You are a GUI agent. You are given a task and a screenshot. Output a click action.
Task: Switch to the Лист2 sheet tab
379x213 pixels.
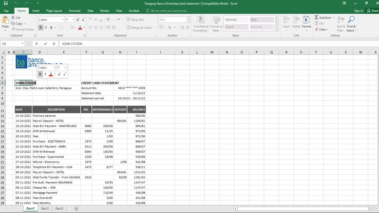(45, 209)
